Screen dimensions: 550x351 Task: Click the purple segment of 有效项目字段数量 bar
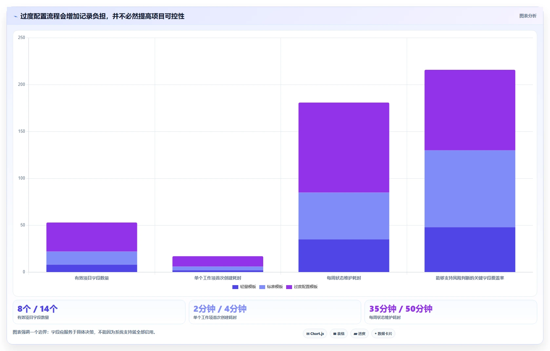point(92,237)
